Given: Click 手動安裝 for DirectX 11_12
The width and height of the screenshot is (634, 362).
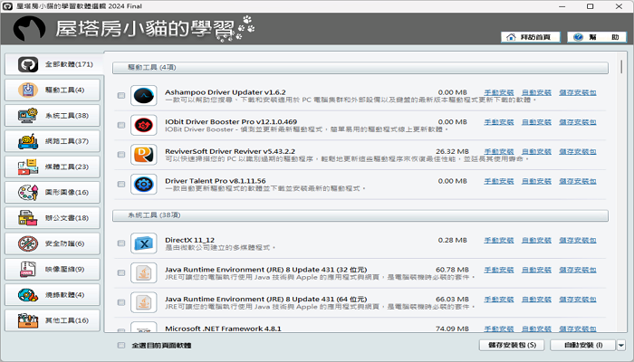Looking at the screenshot, I should [499, 240].
